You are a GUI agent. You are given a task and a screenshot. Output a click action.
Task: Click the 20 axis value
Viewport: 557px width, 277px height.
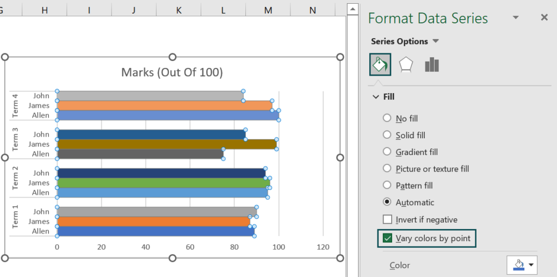tap(101, 247)
